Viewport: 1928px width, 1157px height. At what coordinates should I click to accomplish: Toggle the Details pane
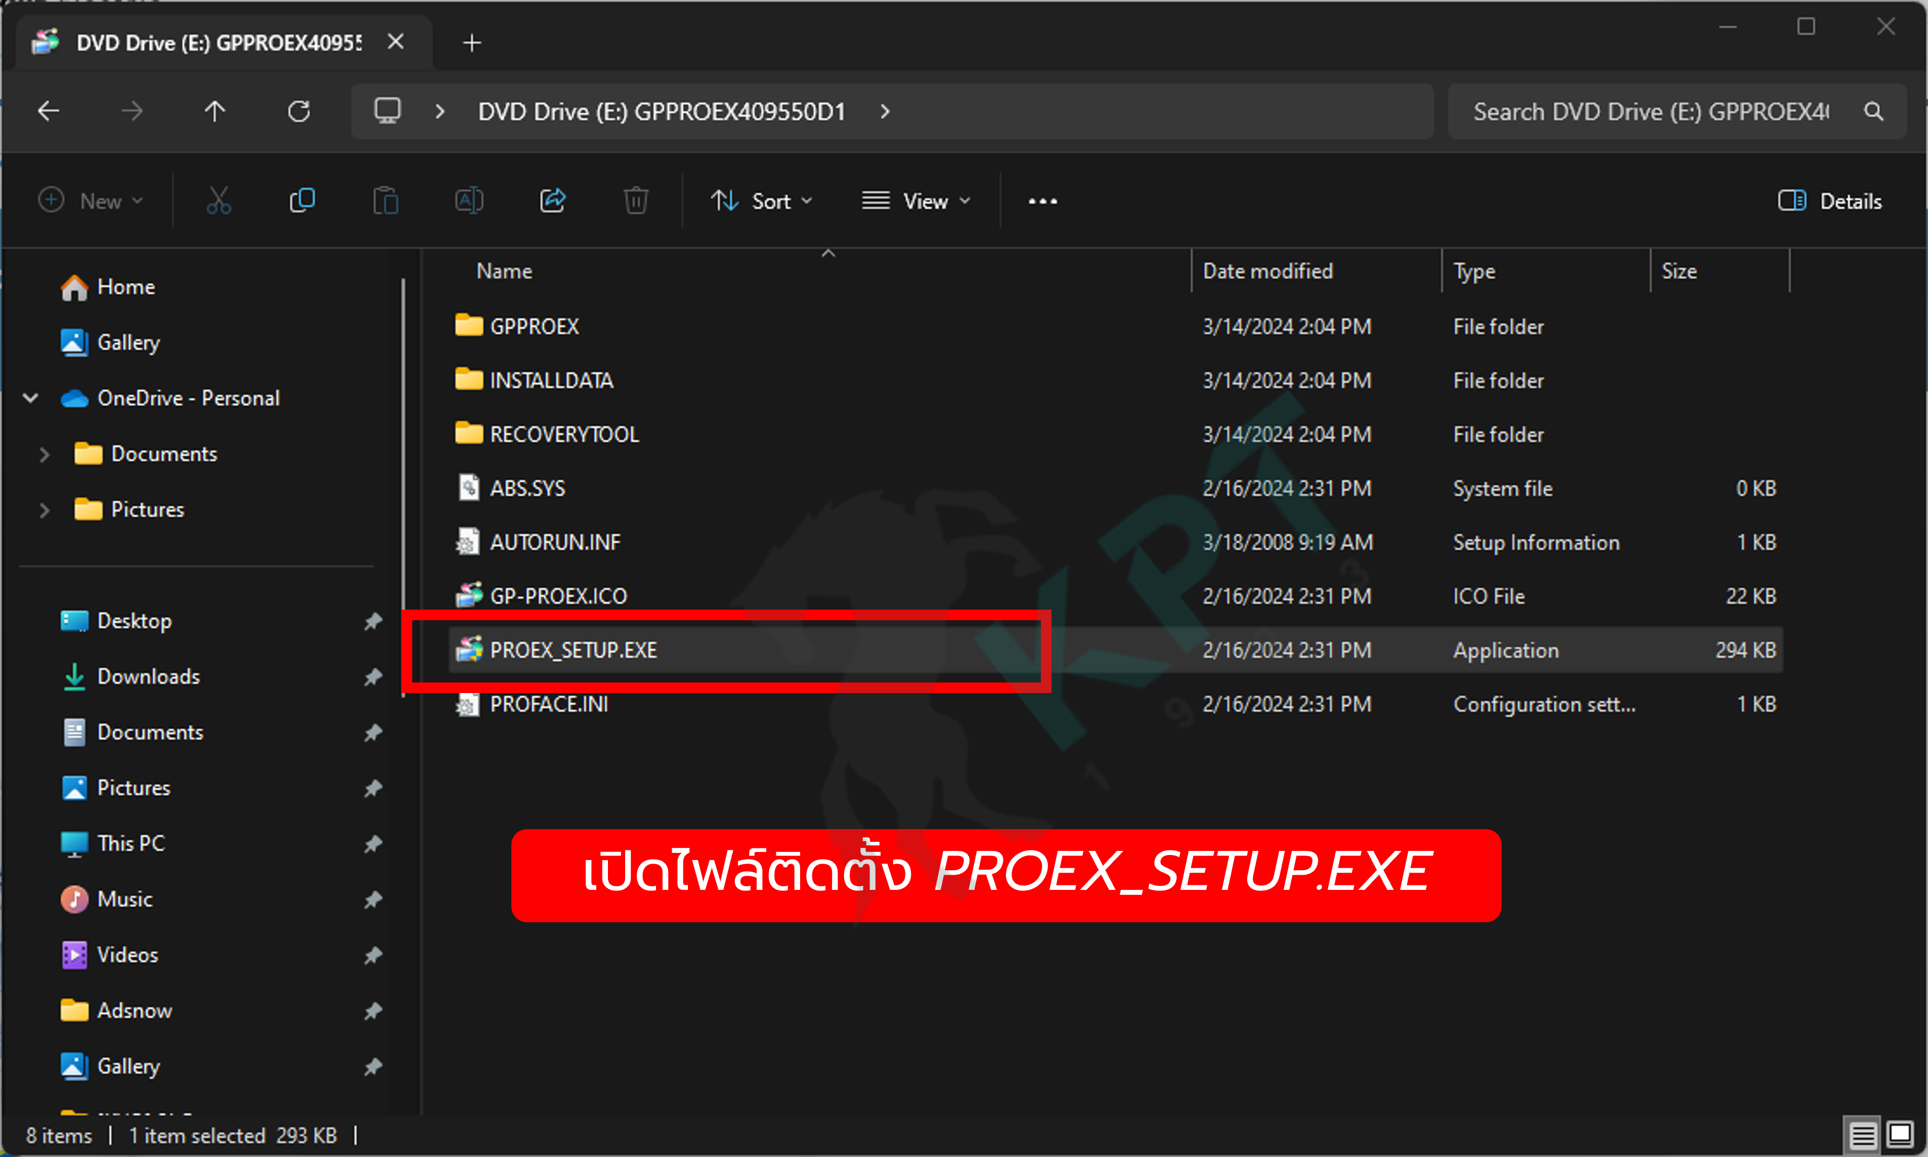(x=1830, y=201)
